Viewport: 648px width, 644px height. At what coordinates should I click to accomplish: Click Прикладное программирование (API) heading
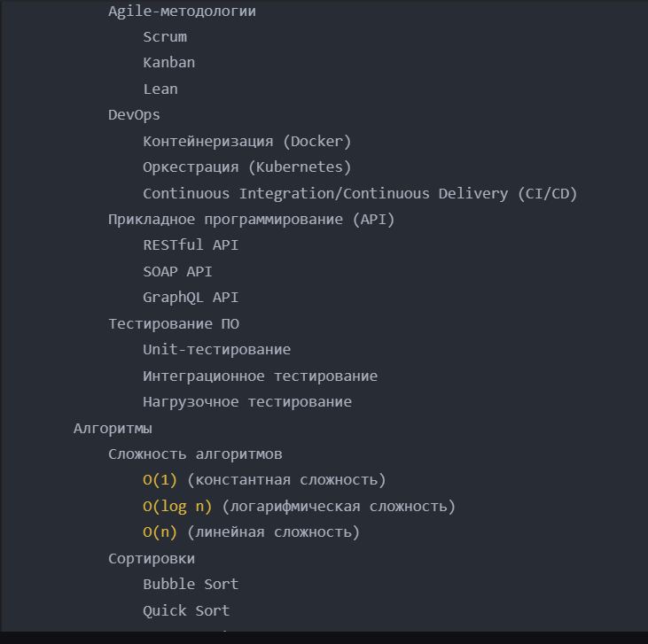pyautogui.click(x=252, y=220)
